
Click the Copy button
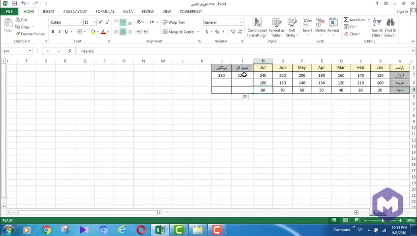(x=23, y=27)
